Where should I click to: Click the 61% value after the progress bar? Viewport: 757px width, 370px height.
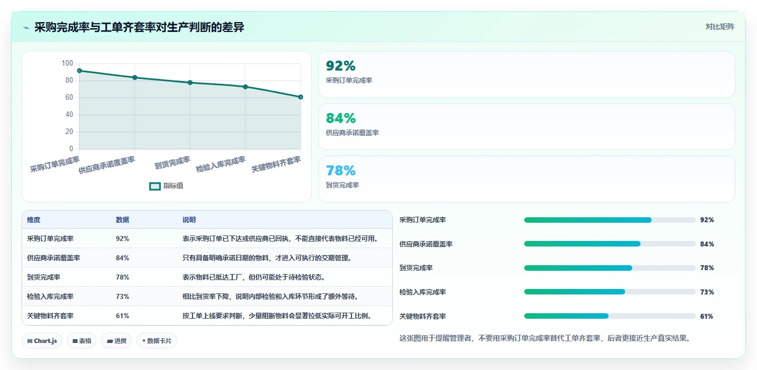tap(707, 317)
